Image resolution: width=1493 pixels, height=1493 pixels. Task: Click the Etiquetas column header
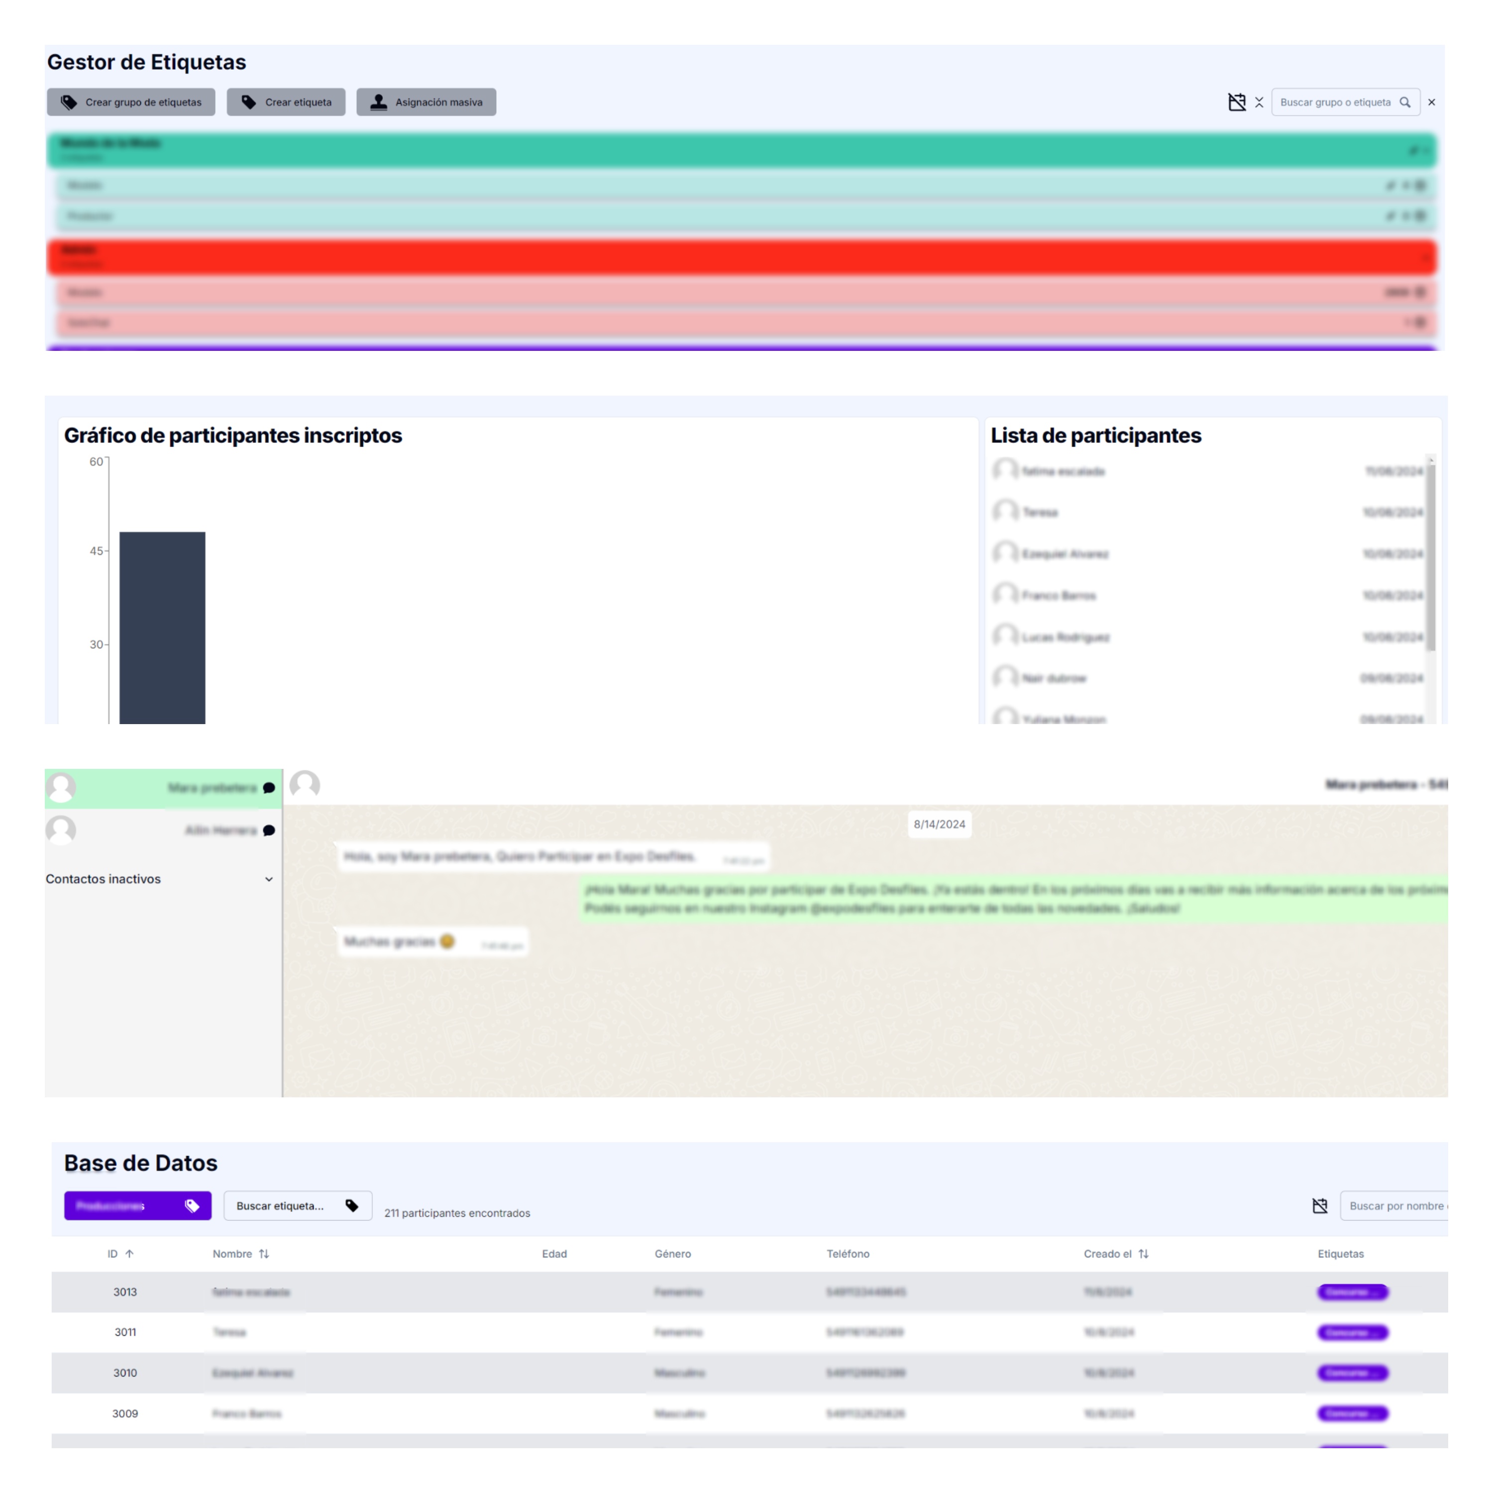click(x=1340, y=1254)
